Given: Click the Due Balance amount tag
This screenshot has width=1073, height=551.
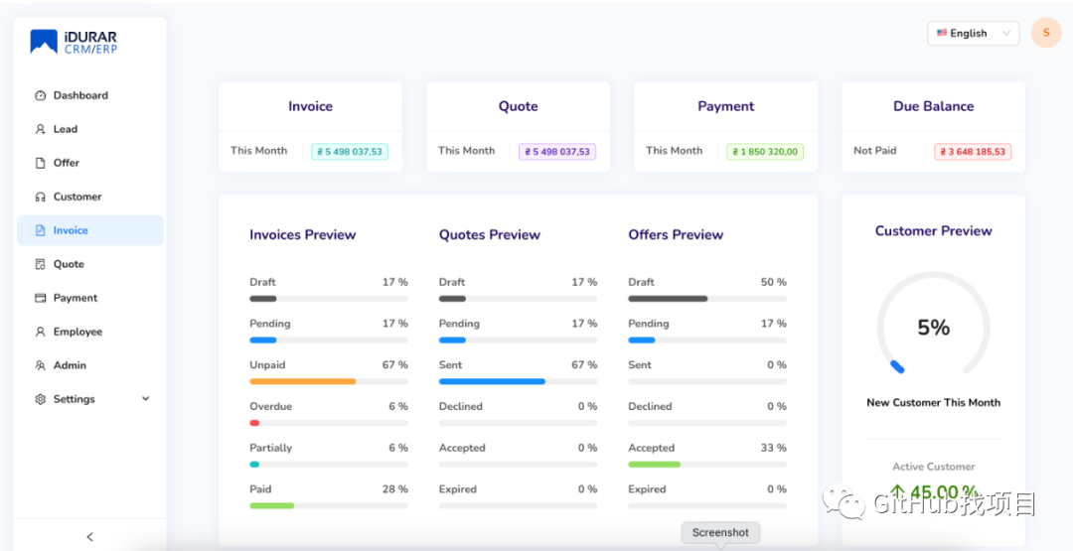Looking at the screenshot, I should click(x=973, y=152).
